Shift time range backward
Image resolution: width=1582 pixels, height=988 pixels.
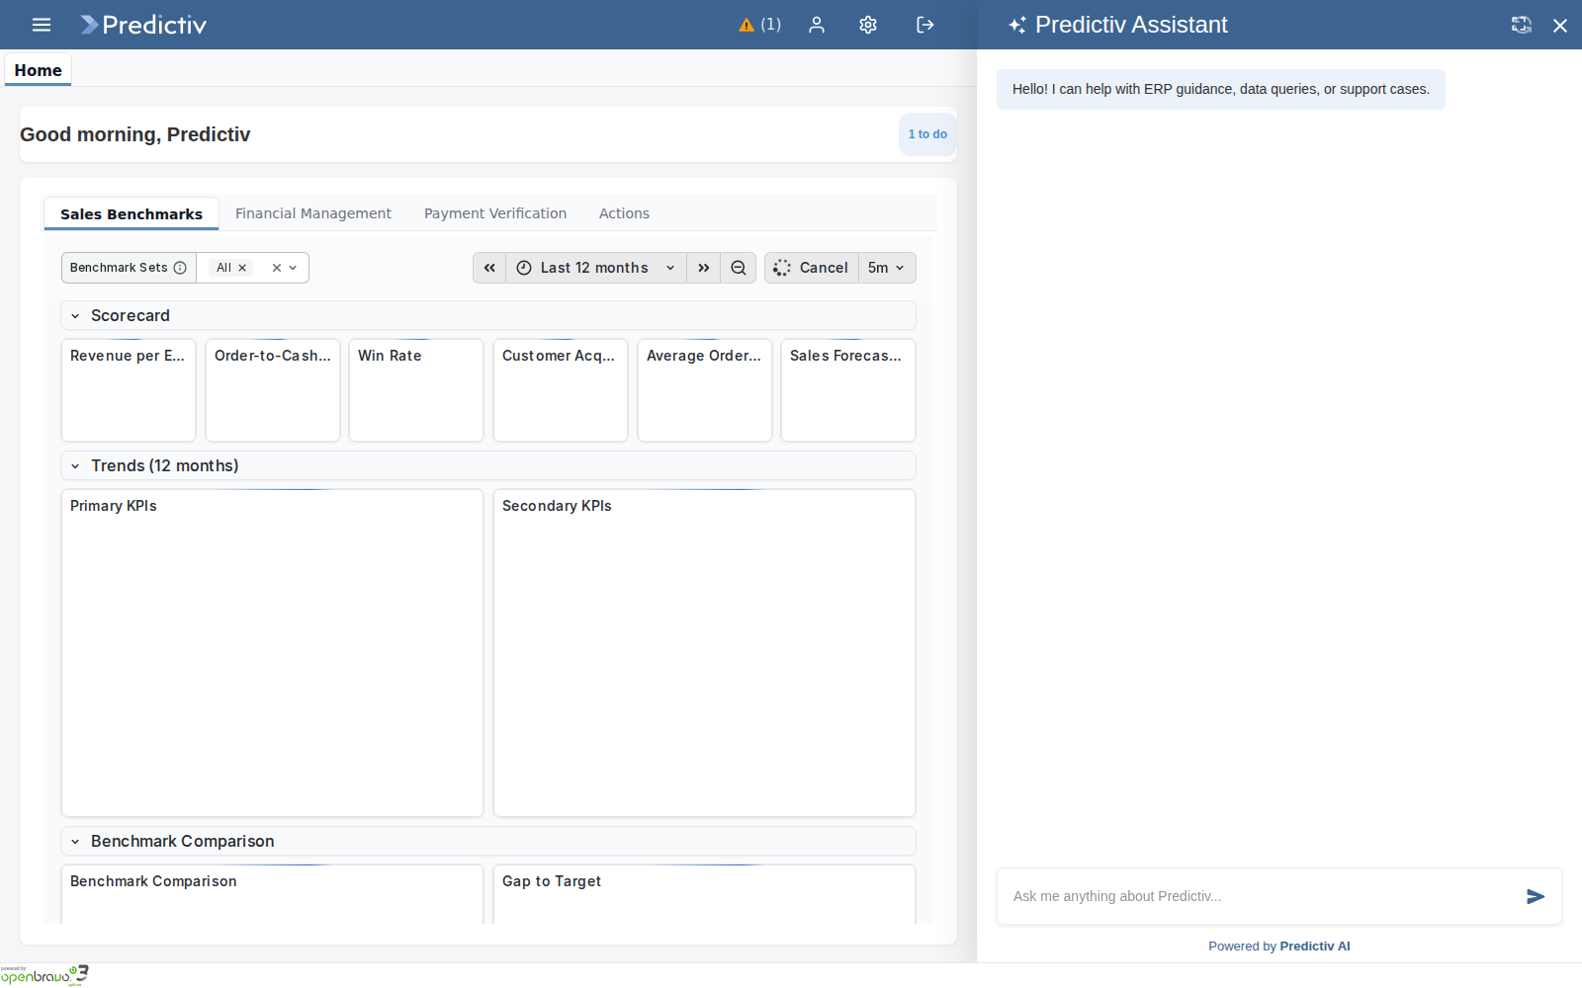click(x=489, y=268)
